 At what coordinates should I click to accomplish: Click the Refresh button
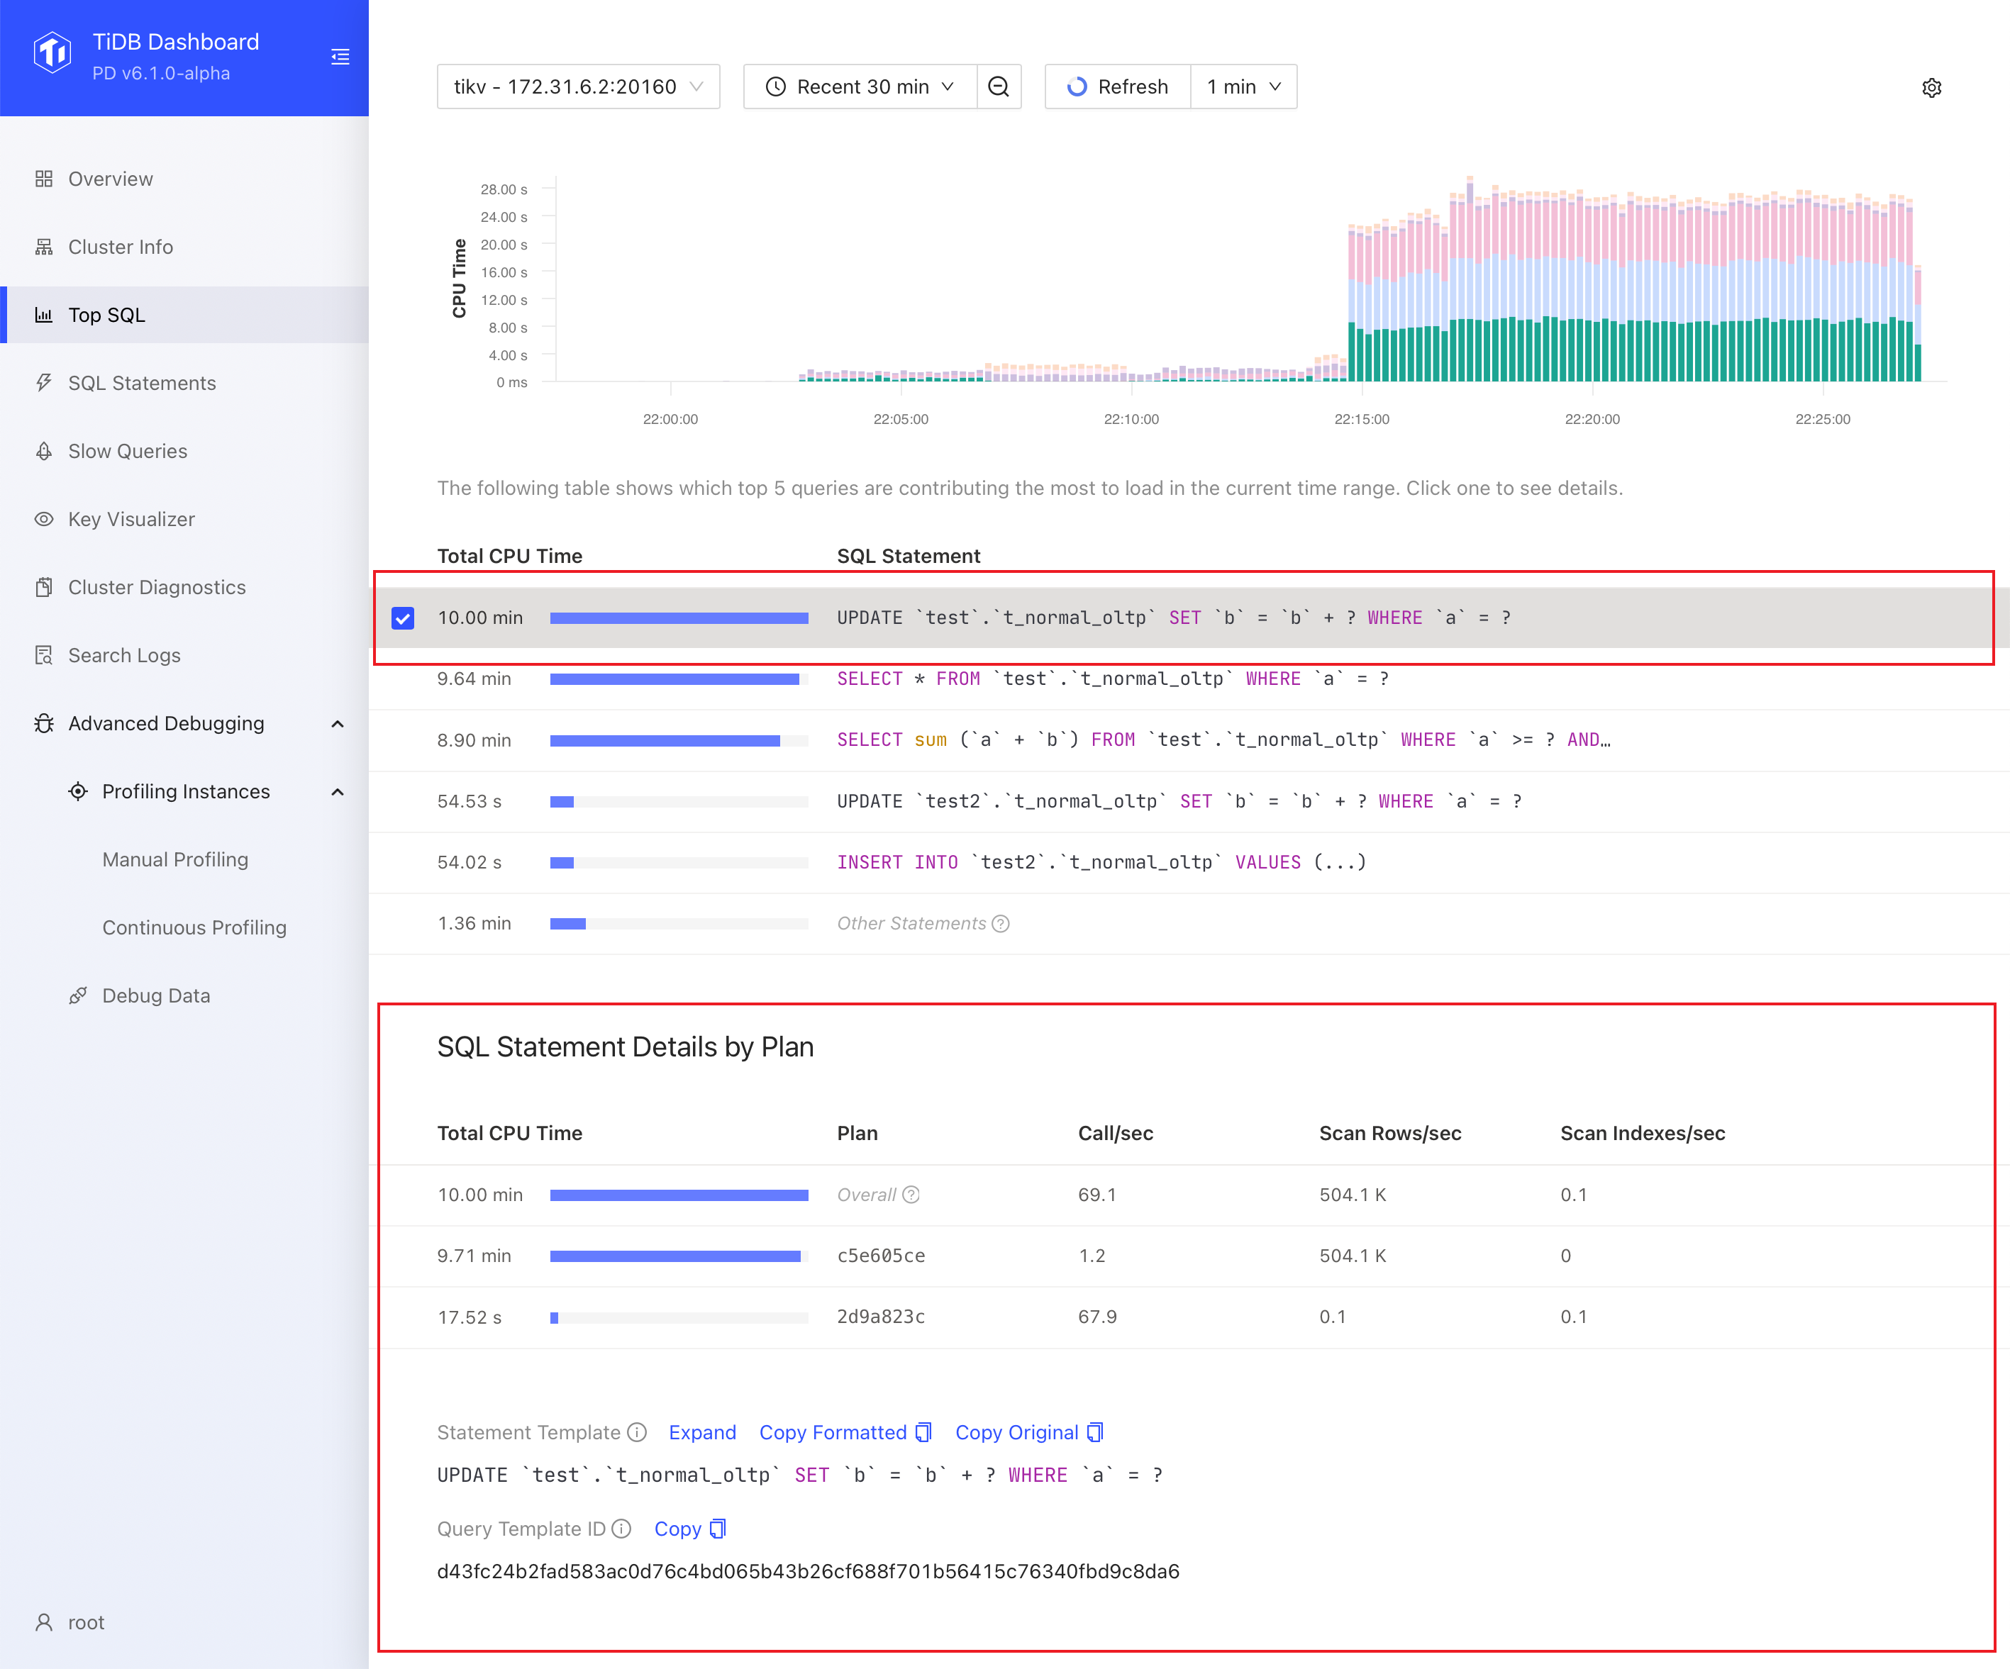1117,87
